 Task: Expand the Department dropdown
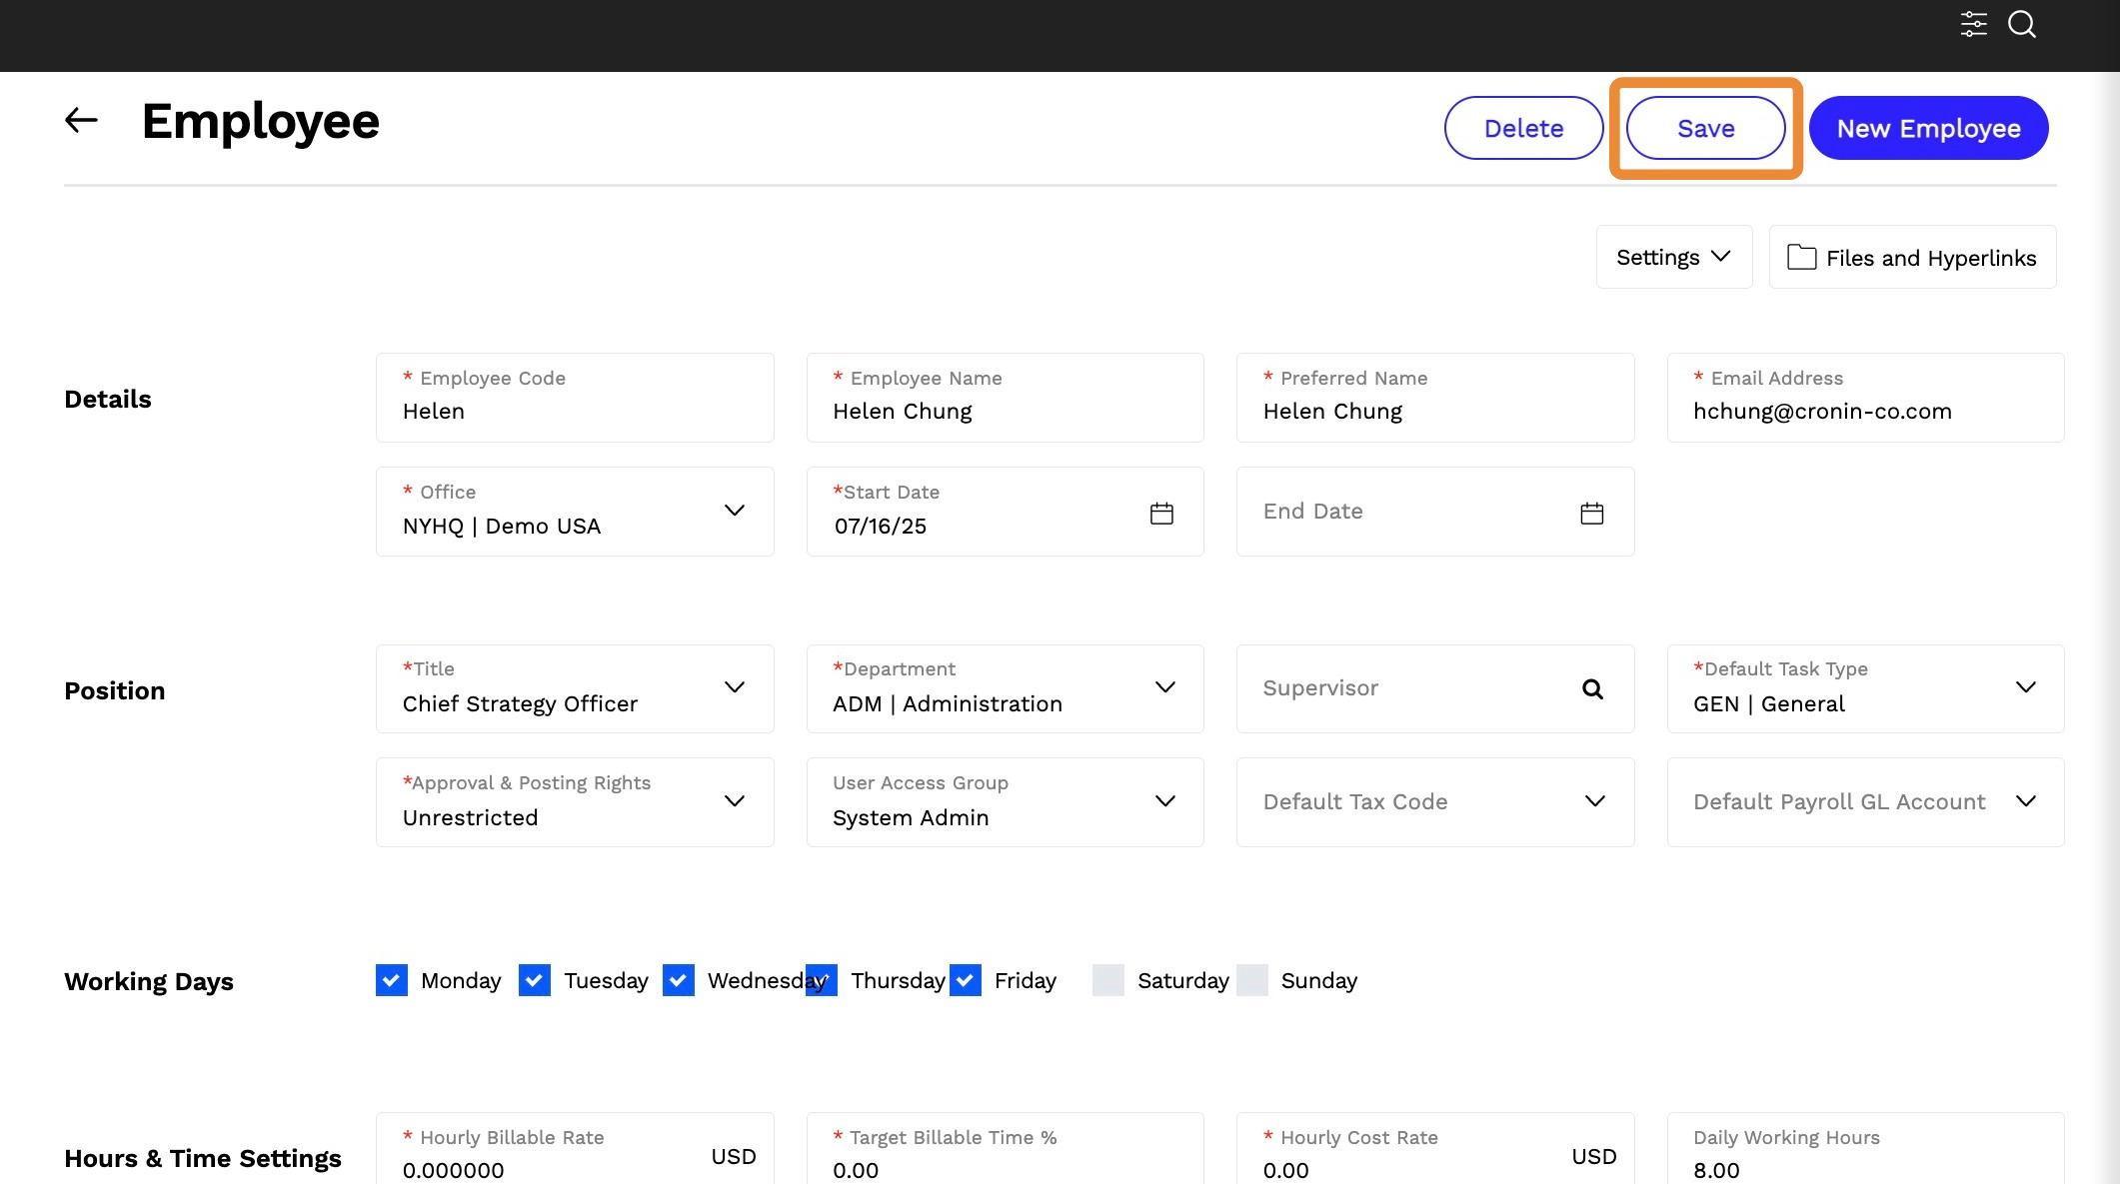pyautogui.click(x=1006, y=688)
